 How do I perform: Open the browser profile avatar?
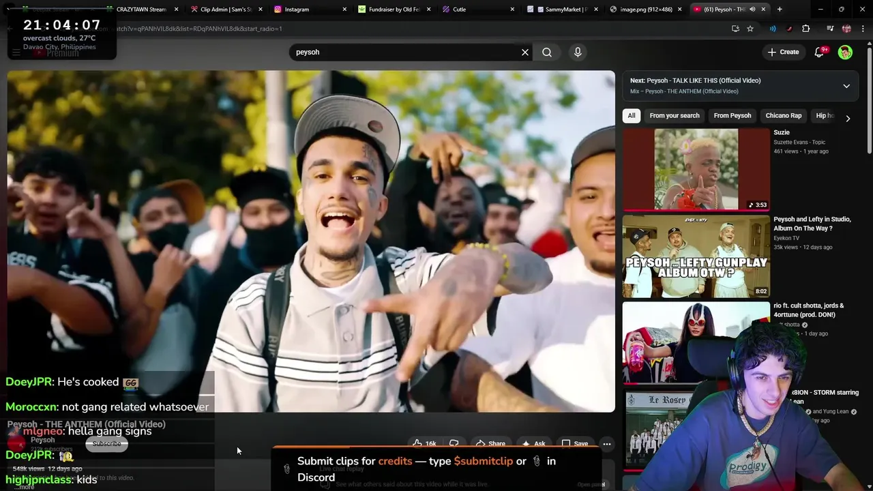pos(846,29)
